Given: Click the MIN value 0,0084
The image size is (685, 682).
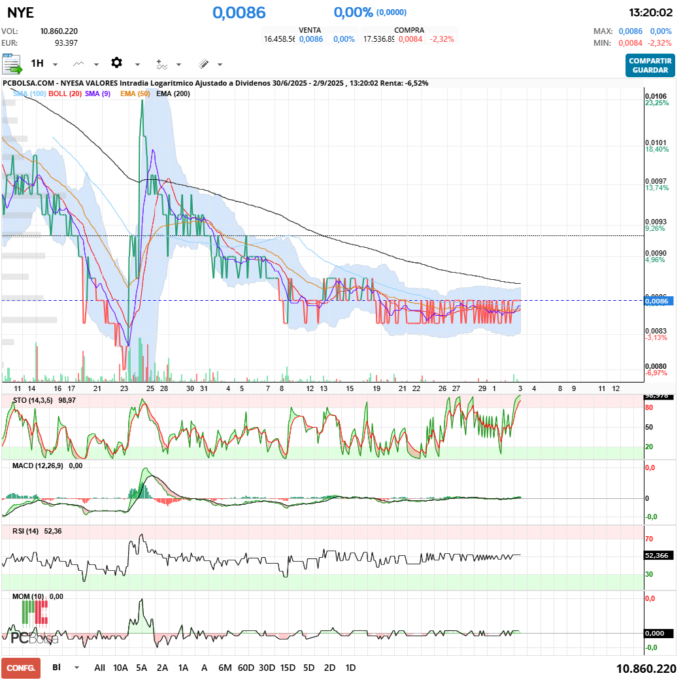Looking at the screenshot, I should (630, 43).
